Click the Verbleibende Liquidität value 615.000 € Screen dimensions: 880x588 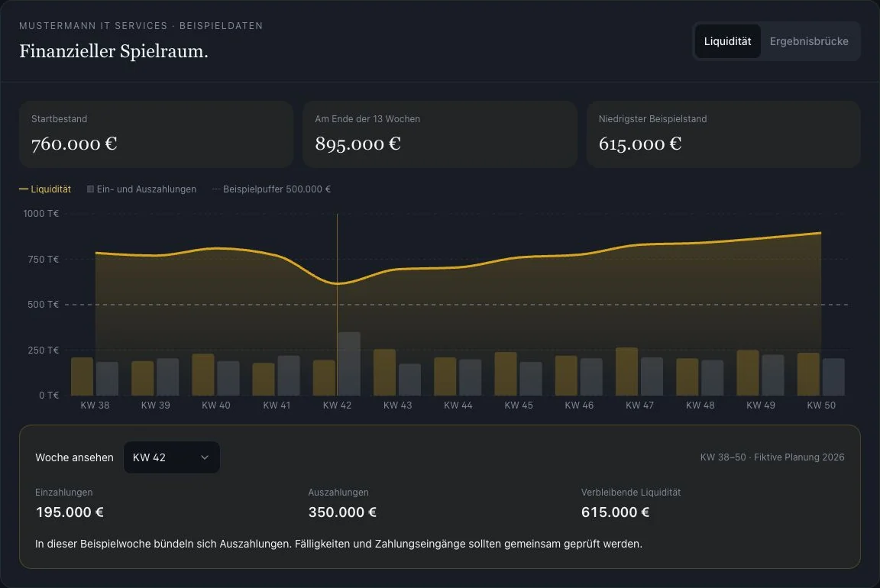click(x=615, y=512)
